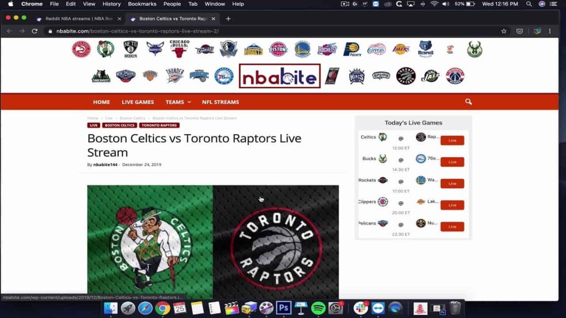
Task: Select the New York Knicks team logo
Action: coord(150,76)
